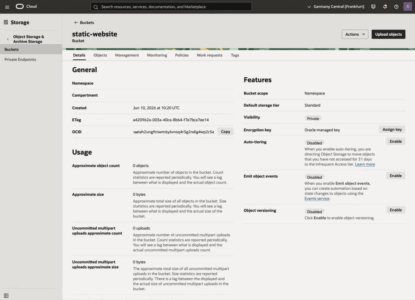Click the Compartment field label
Image resolution: width=415 pixels, height=300 pixels.
pyautogui.click(x=85, y=95)
